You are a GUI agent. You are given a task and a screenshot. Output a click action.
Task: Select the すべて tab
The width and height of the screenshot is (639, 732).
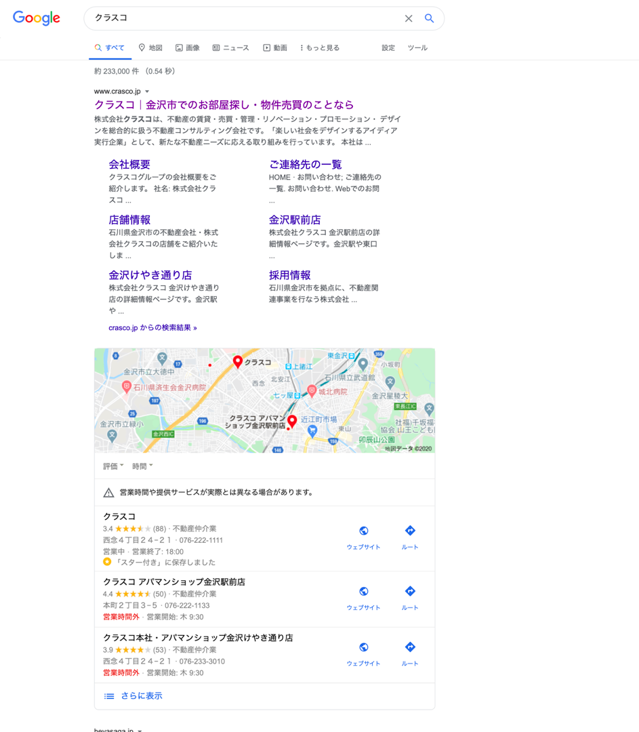[110, 47]
